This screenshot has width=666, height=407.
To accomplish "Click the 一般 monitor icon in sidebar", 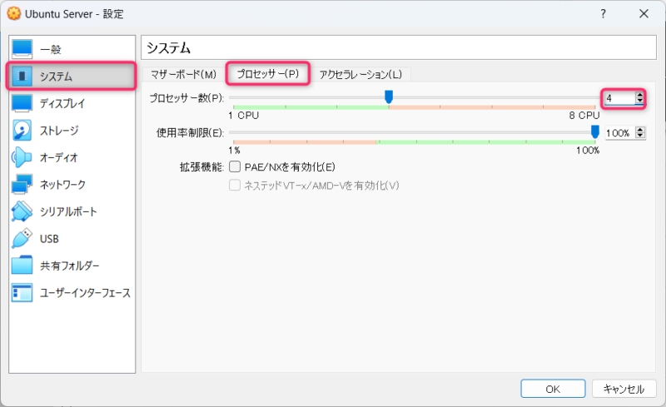I will coord(22,49).
